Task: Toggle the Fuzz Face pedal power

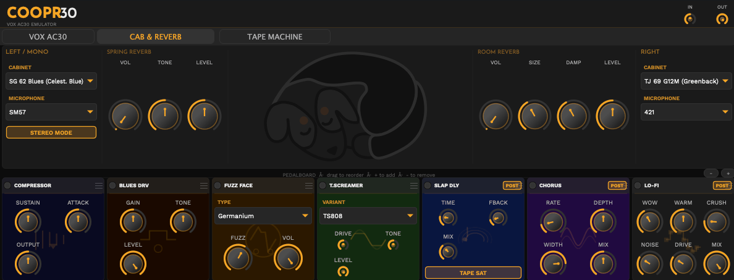Action: click(x=217, y=186)
